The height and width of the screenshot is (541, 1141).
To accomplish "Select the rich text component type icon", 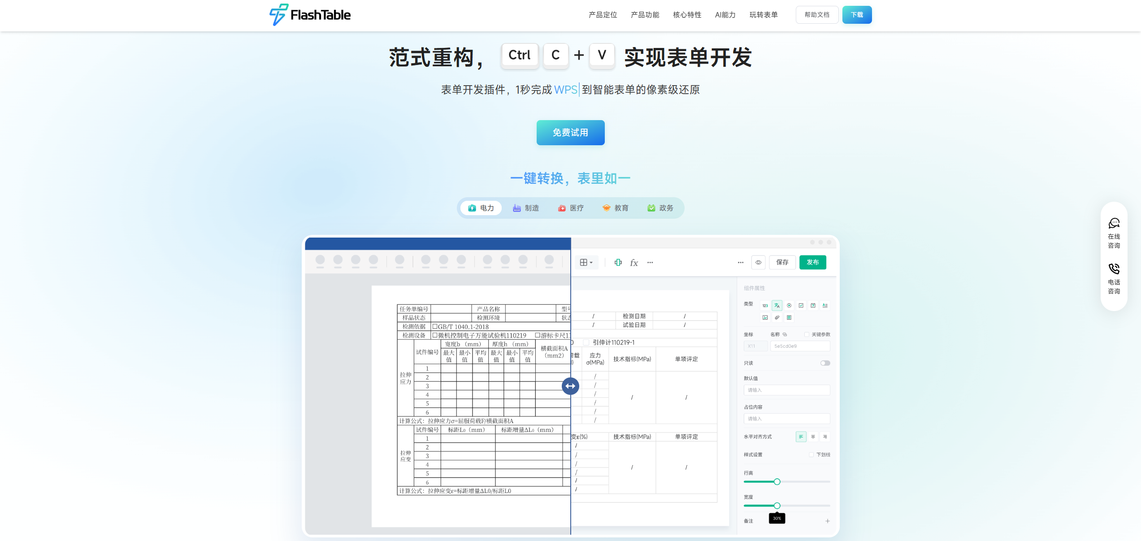I will coord(825,306).
